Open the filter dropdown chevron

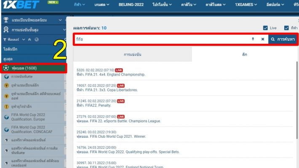[x=24, y=39]
